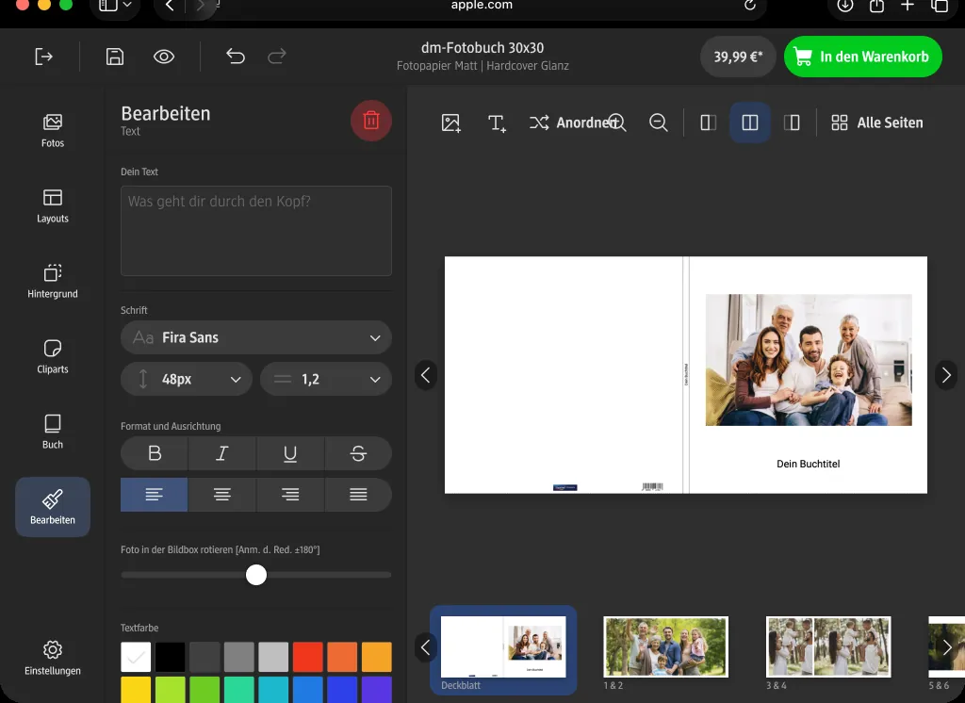The image size is (965, 703).
Task: Click the Anordnen button
Action: click(x=573, y=123)
